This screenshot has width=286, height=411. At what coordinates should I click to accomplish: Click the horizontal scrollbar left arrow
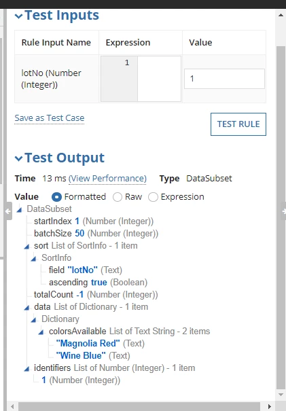click(x=13, y=406)
